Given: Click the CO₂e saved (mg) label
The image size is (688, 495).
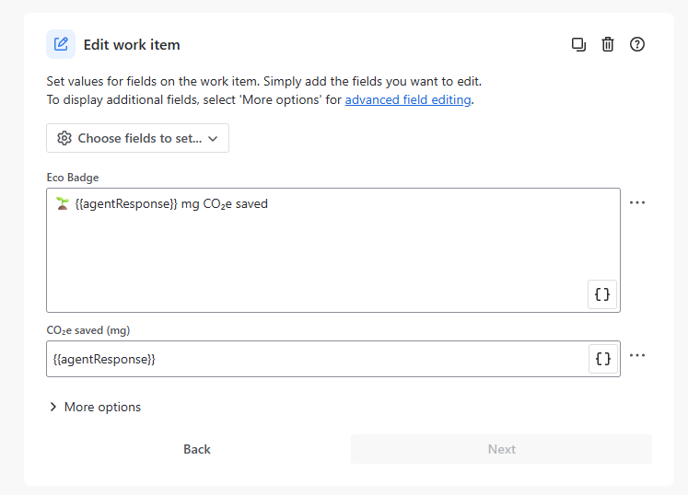Looking at the screenshot, I should click(x=89, y=329).
